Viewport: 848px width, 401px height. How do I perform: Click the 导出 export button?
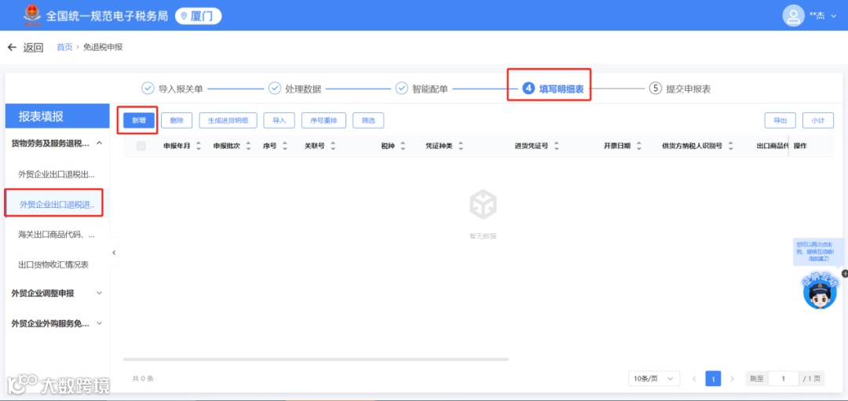(780, 121)
